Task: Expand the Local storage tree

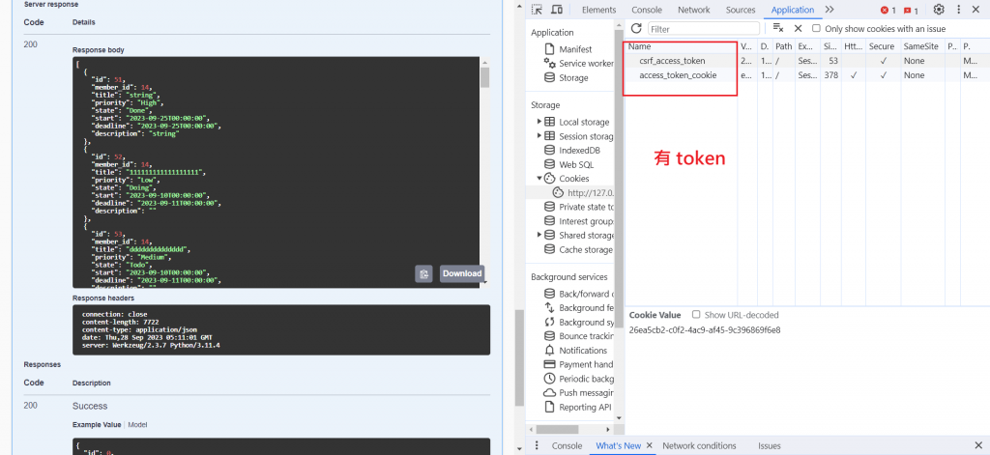Action: pos(539,122)
